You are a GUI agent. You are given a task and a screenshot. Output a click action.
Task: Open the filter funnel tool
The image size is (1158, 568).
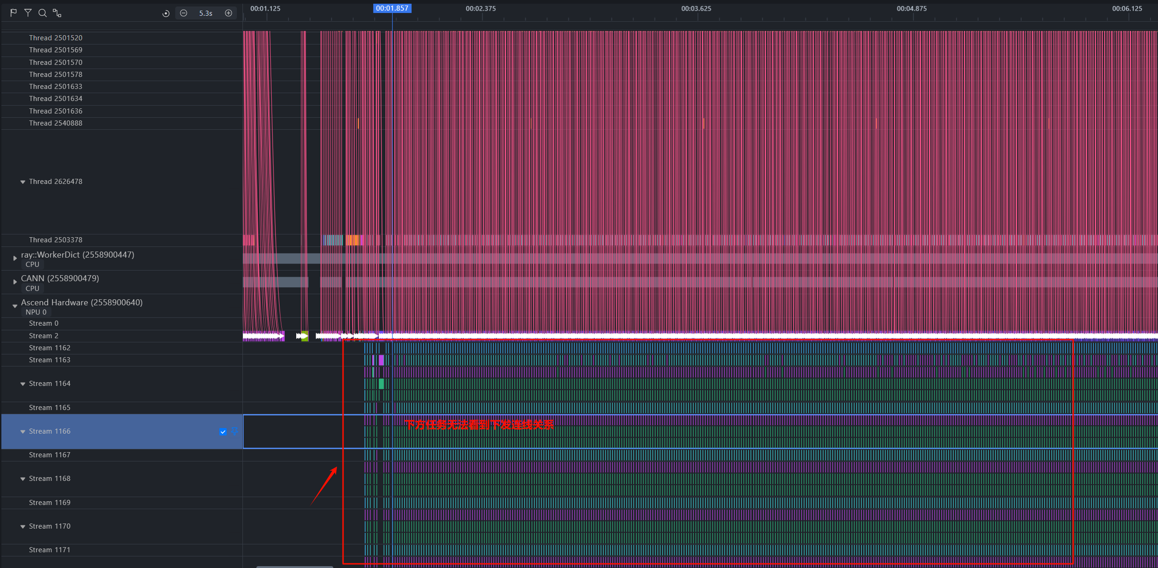pos(28,13)
